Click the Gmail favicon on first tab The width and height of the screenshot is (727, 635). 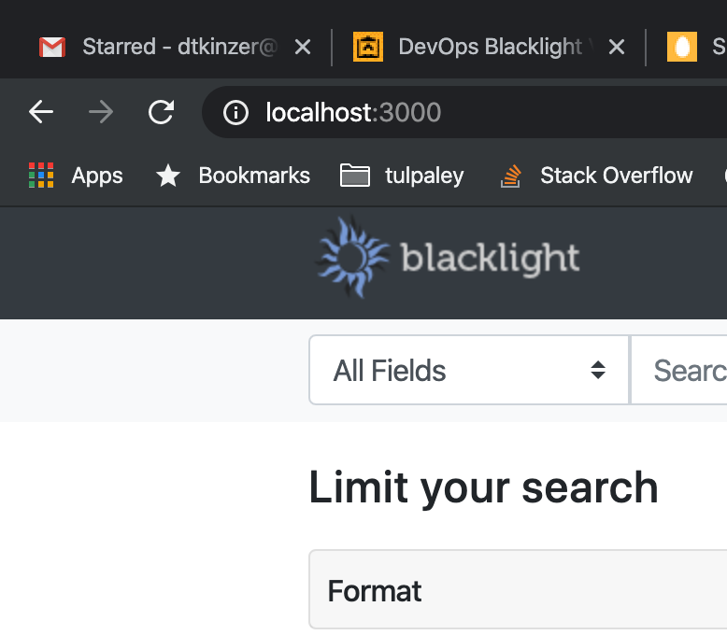pyautogui.click(x=52, y=47)
